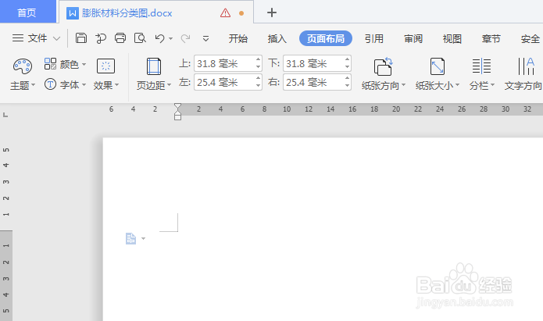Expand the 字体 dropdown arrow
This screenshot has height=321, width=543.
84,84
